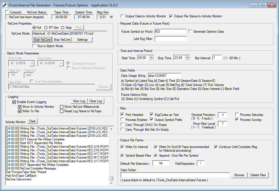Enable Run in Batch Mode
Viewport: 279px width, 191px height.
pyautogui.click(x=34, y=46)
